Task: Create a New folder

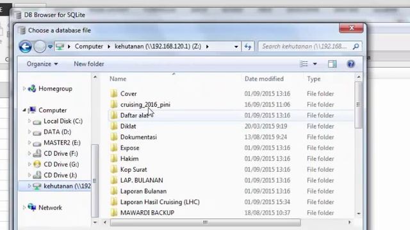Action: (x=89, y=64)
